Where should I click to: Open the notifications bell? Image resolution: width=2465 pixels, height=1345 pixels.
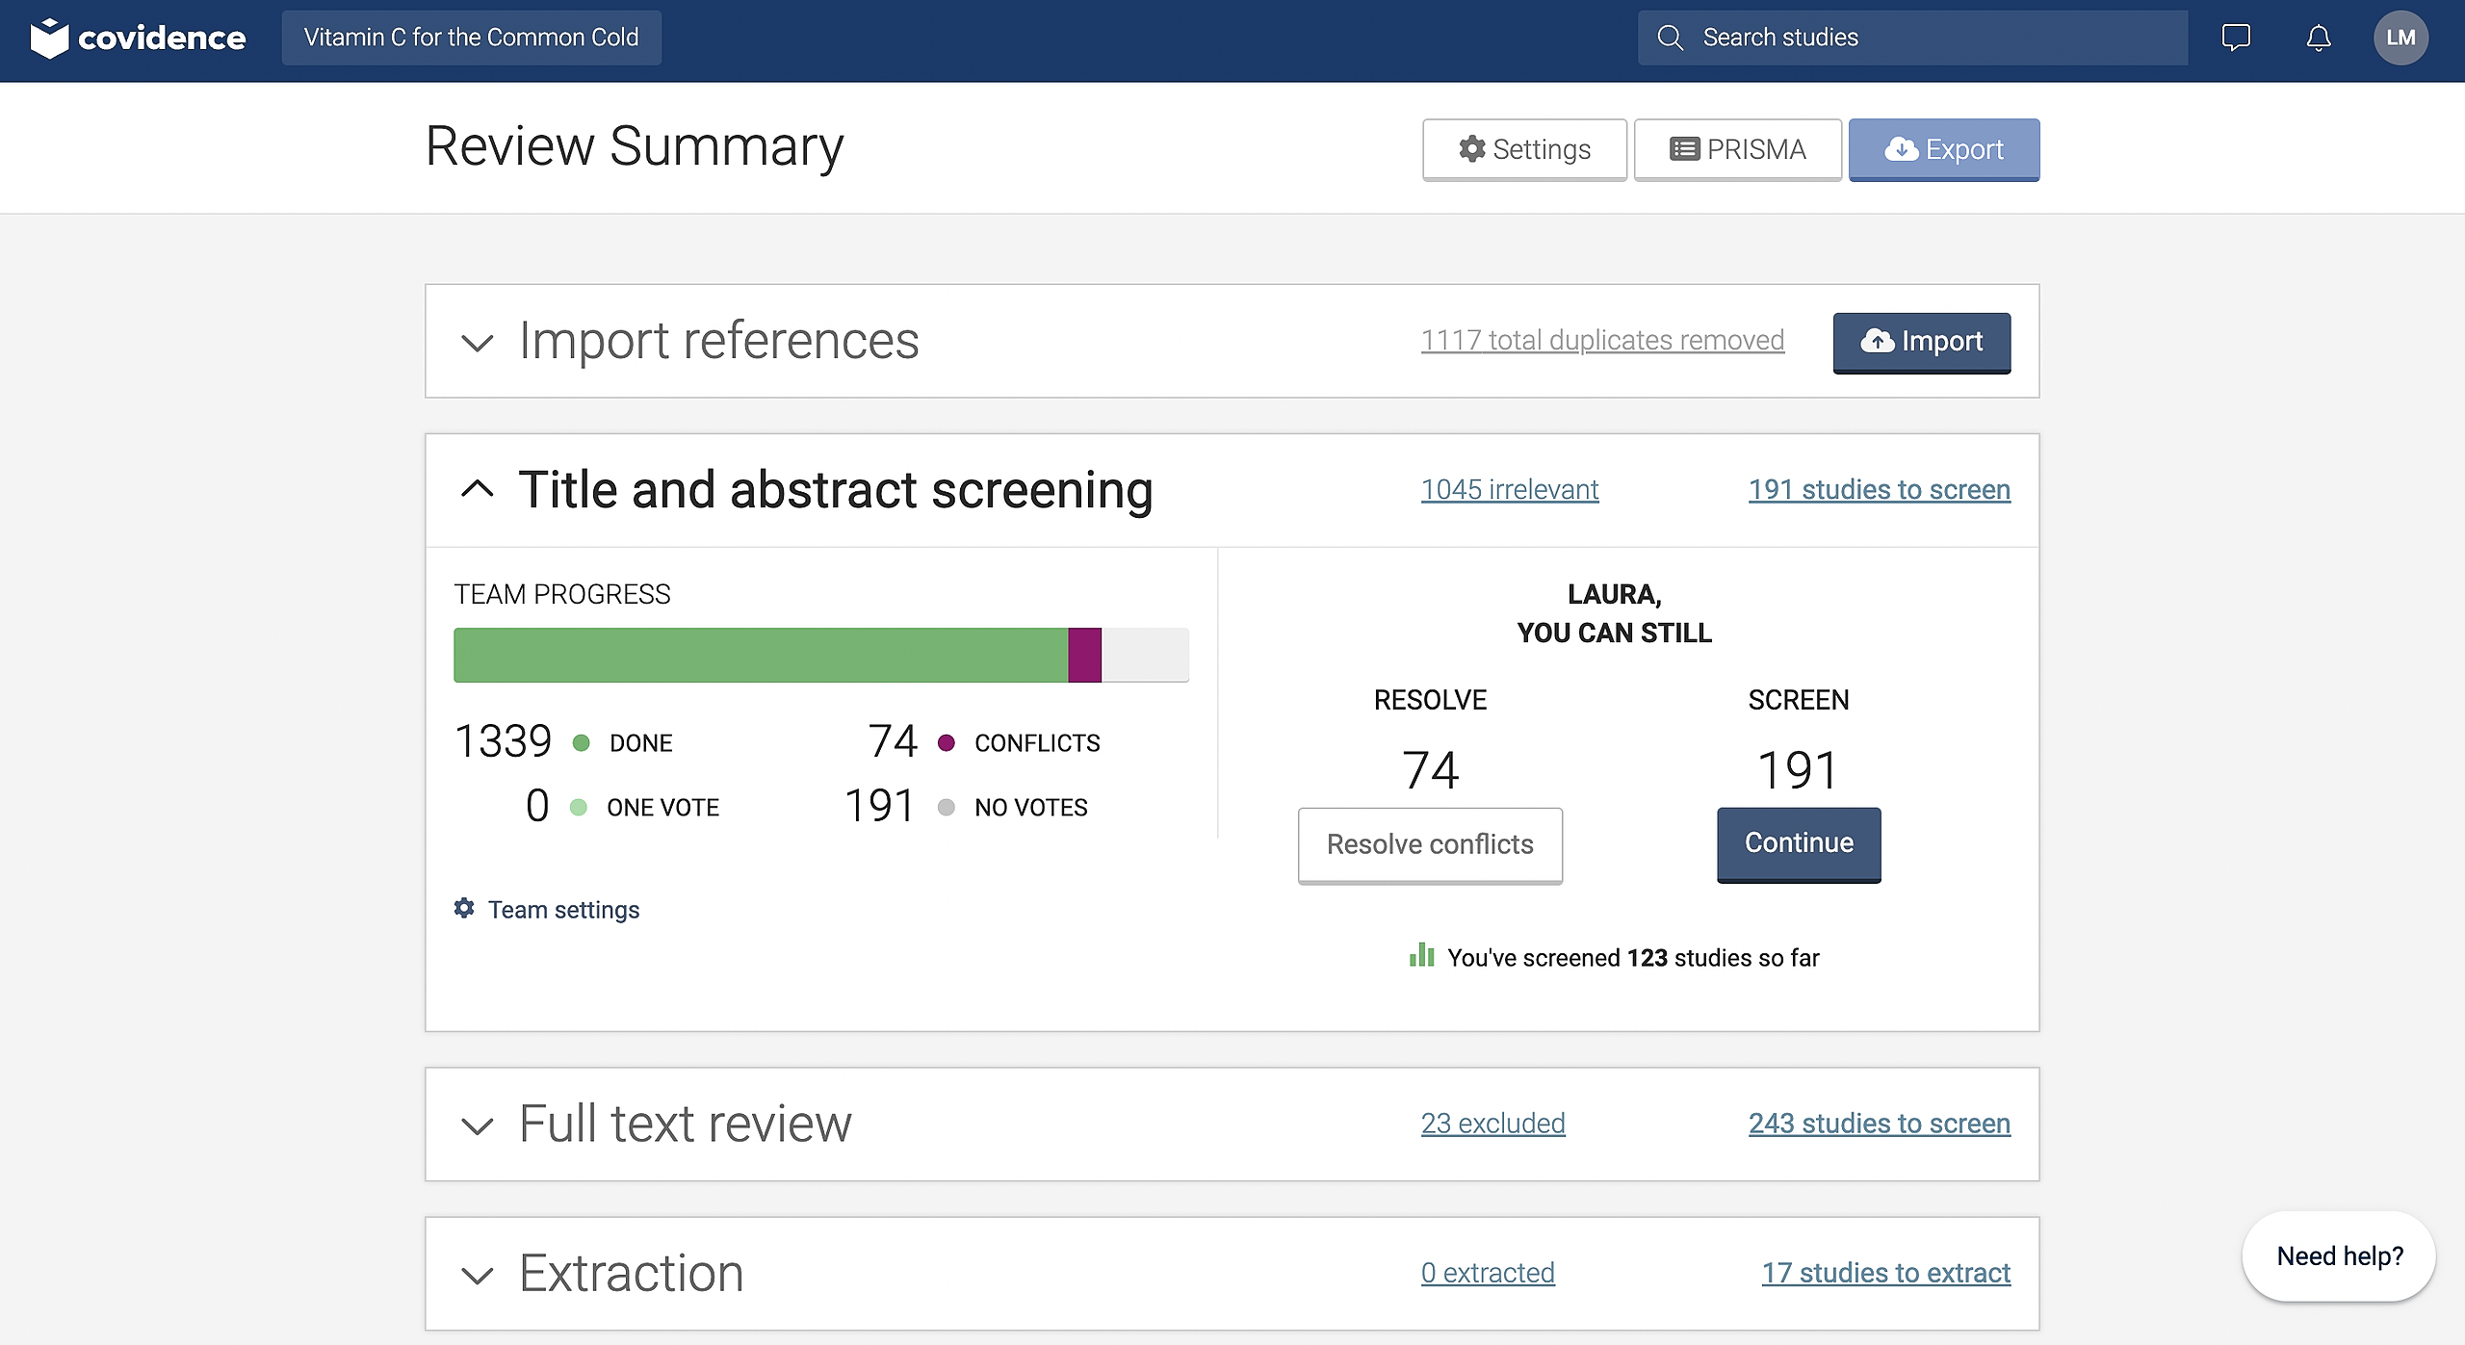(2318, 38)
